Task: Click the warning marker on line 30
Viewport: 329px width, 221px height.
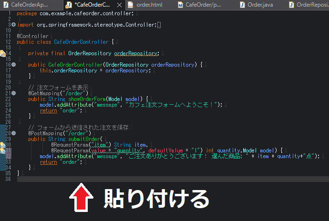Action: (2, 145)
